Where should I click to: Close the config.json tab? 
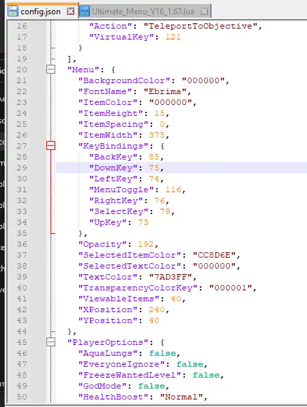click(70, 11)
